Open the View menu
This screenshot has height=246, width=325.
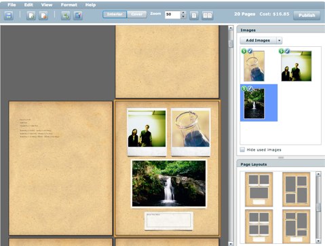47,5
